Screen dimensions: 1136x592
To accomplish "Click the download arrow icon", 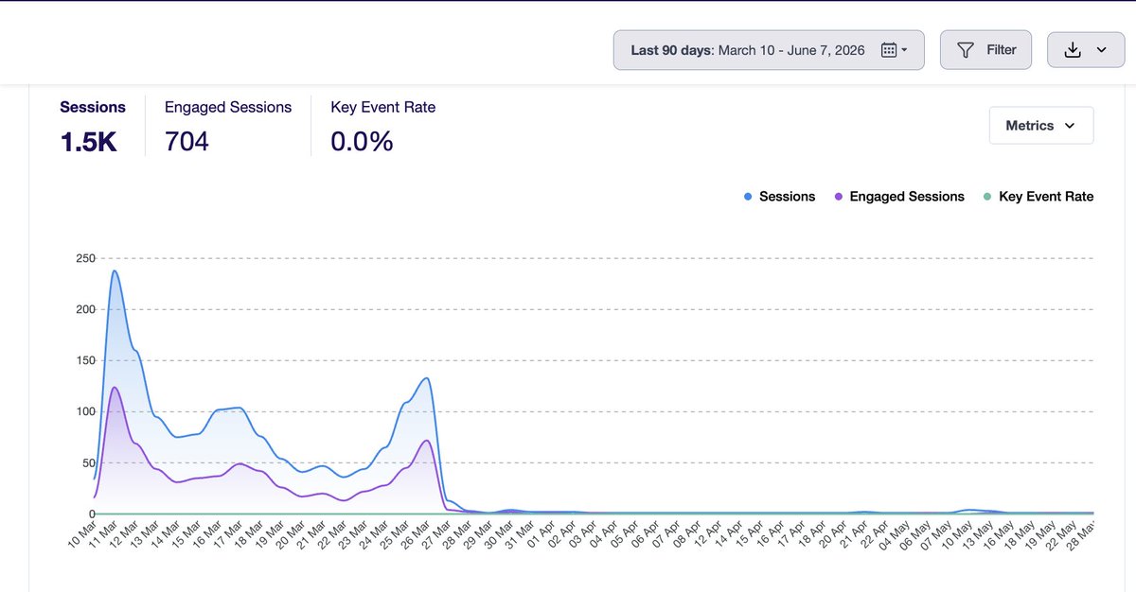I will (x=1073, y=50).
